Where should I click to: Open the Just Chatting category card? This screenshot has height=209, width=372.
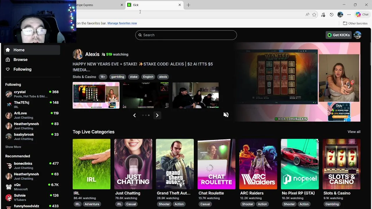[133, 164]
